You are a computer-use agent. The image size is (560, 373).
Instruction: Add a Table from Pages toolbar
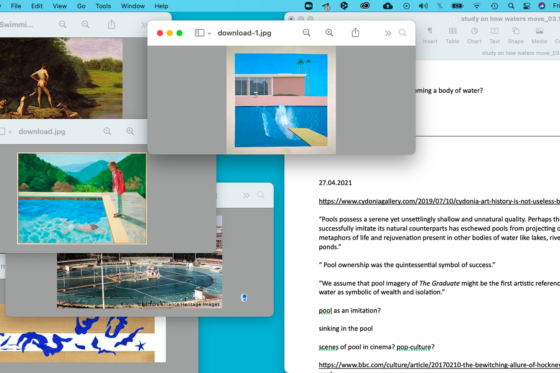click(453, 36)
